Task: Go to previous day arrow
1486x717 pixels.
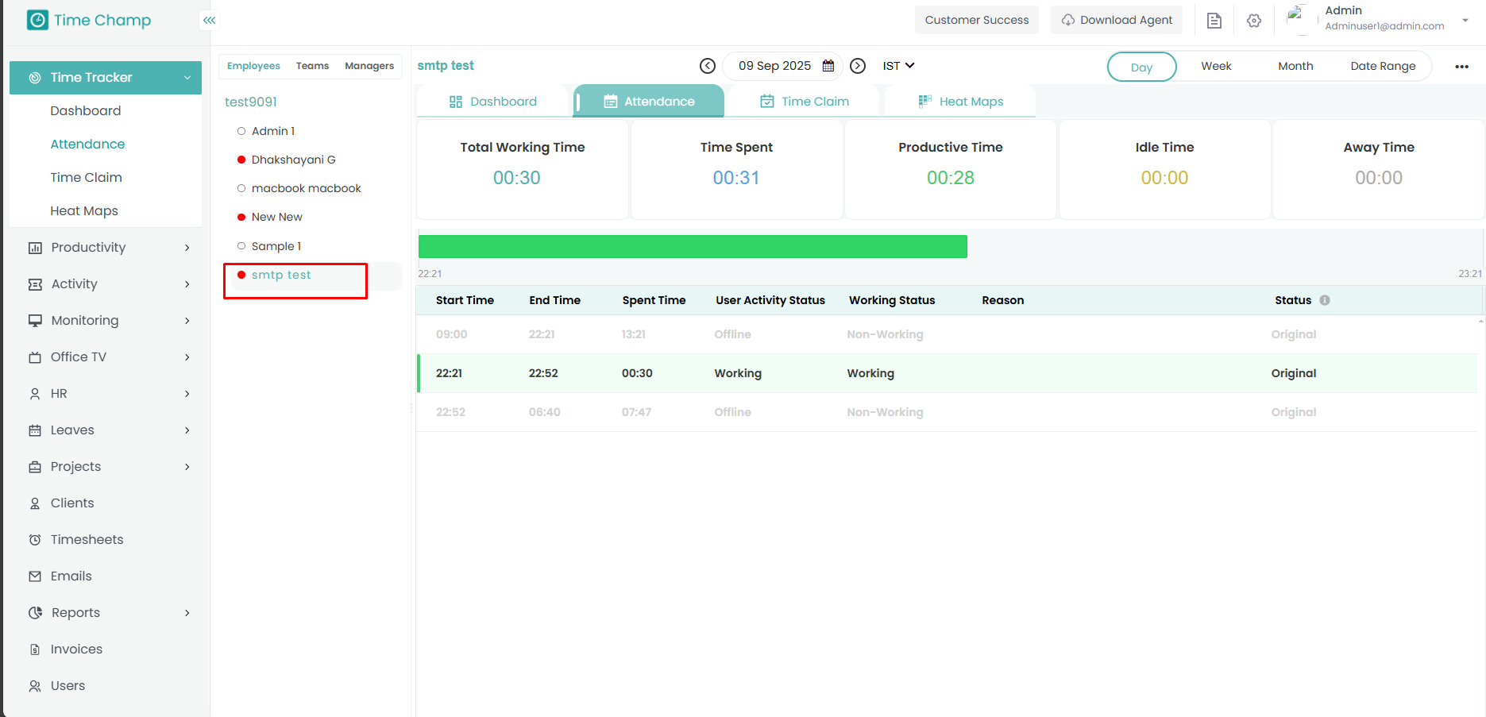Action: click(708, 66)
